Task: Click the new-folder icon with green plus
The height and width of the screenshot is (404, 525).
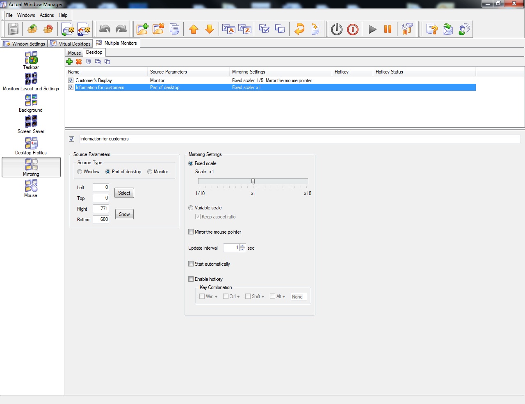Action: pos(142,29)
